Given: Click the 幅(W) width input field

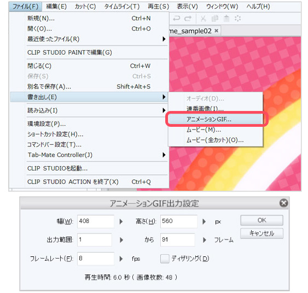Looking at the screenshot, I should (96, 221).
